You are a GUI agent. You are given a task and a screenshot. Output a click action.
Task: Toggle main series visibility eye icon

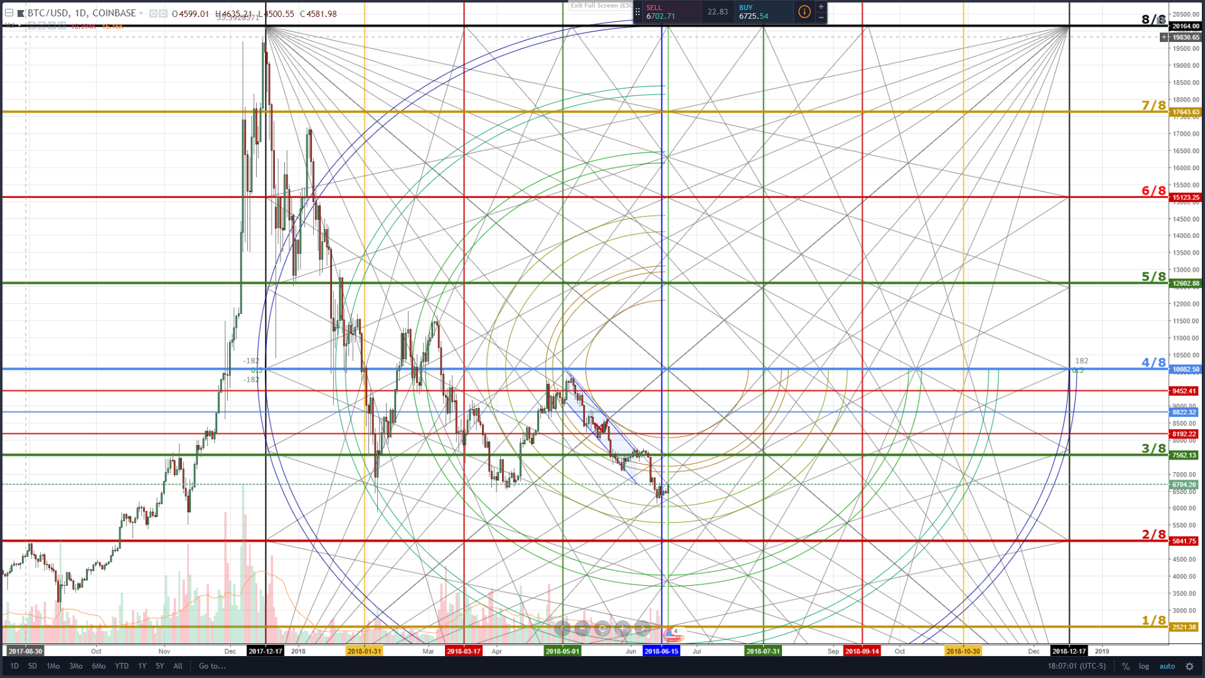(153, 13)
